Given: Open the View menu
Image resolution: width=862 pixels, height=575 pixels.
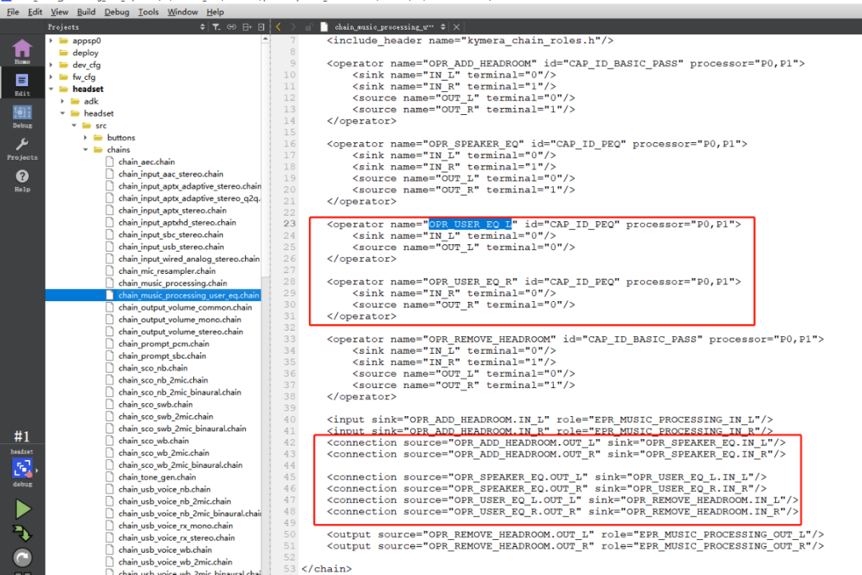Looking at the screenshot, I should pos(59,11).
